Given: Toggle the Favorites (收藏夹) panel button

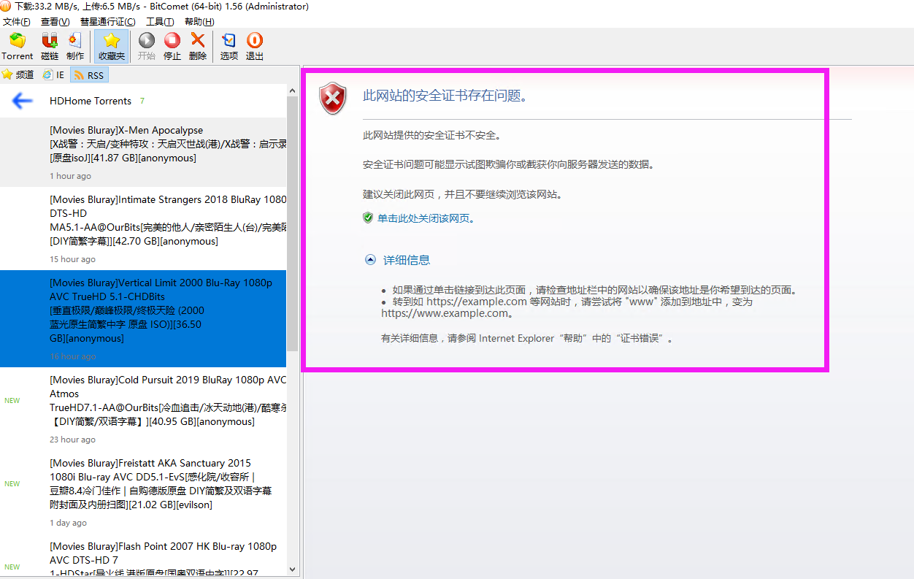Looking at the screenshot, I should pos(111,46).
